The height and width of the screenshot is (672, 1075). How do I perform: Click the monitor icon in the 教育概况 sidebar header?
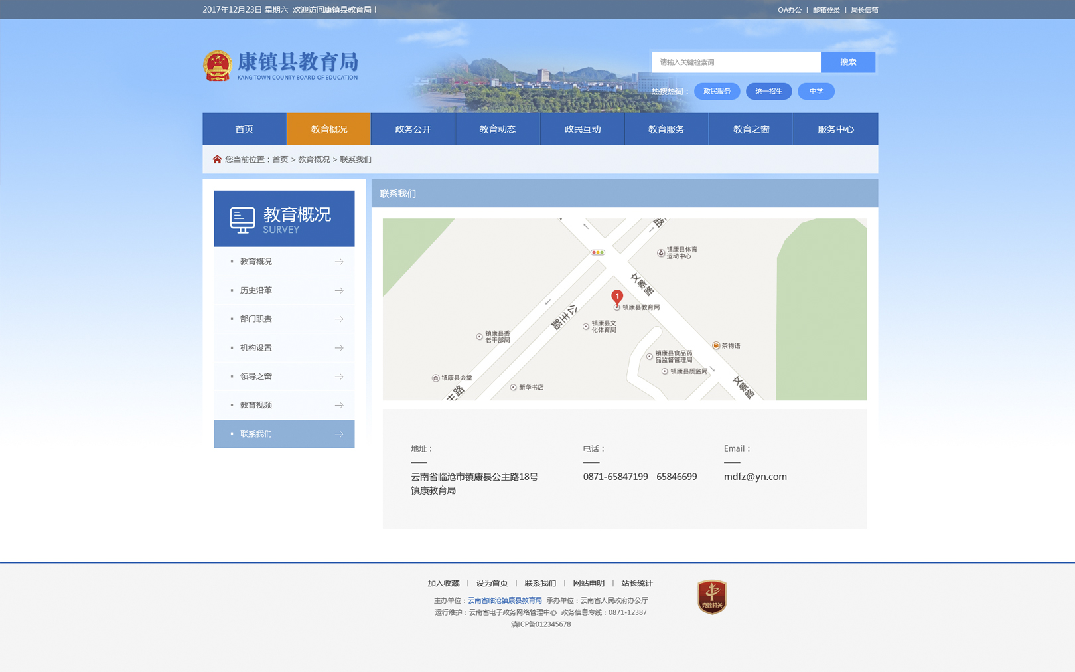tap(242, 220)
